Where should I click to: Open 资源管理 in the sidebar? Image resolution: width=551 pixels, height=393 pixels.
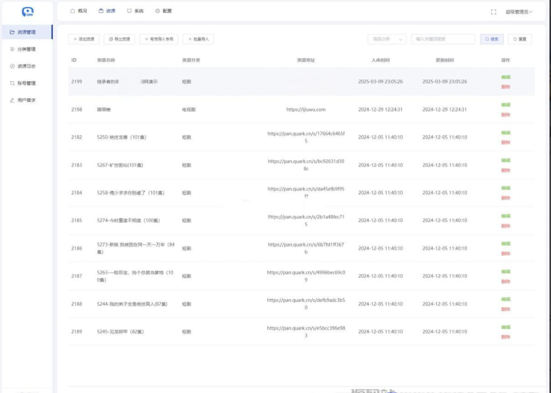coord(26,32)
